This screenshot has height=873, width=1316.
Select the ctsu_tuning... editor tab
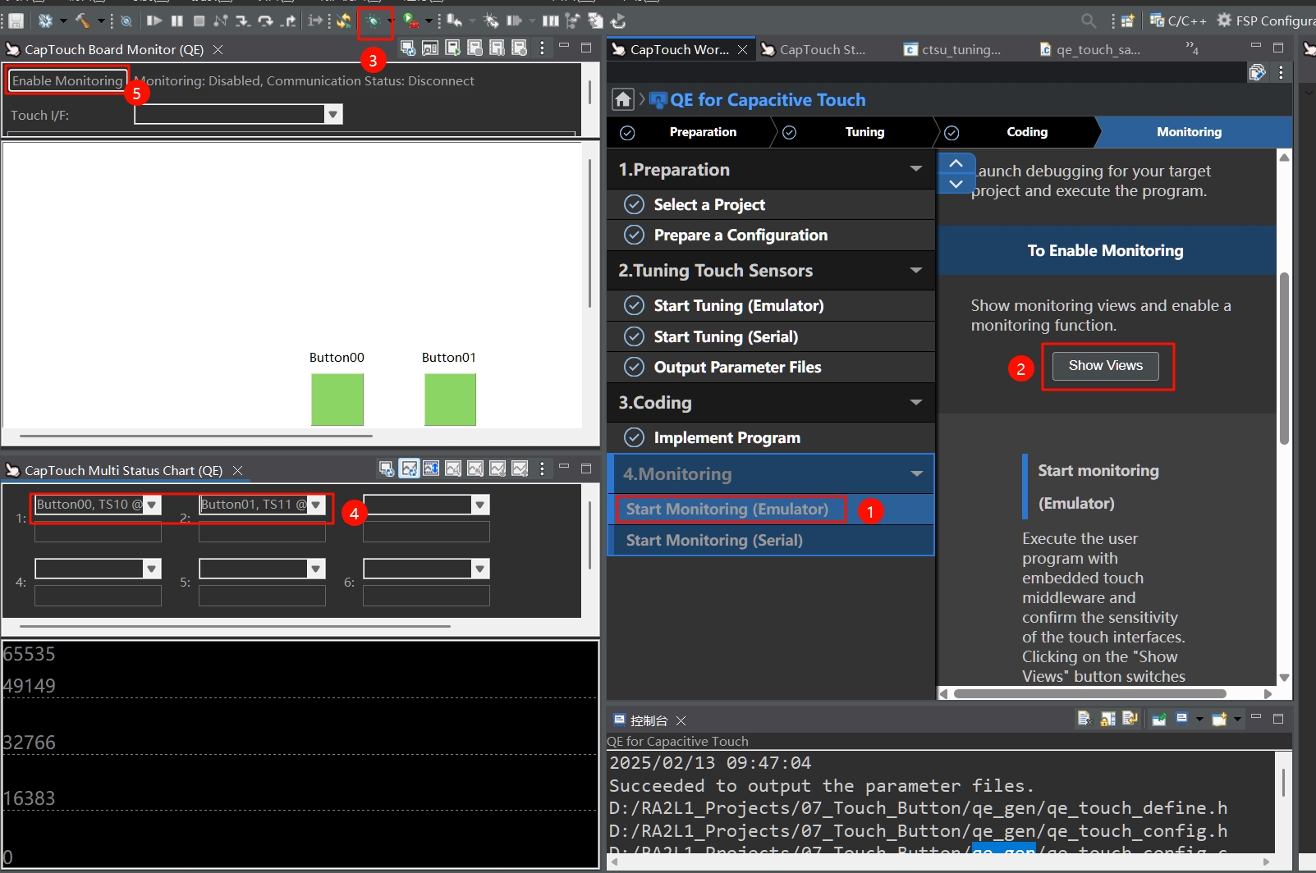[952, 49]
